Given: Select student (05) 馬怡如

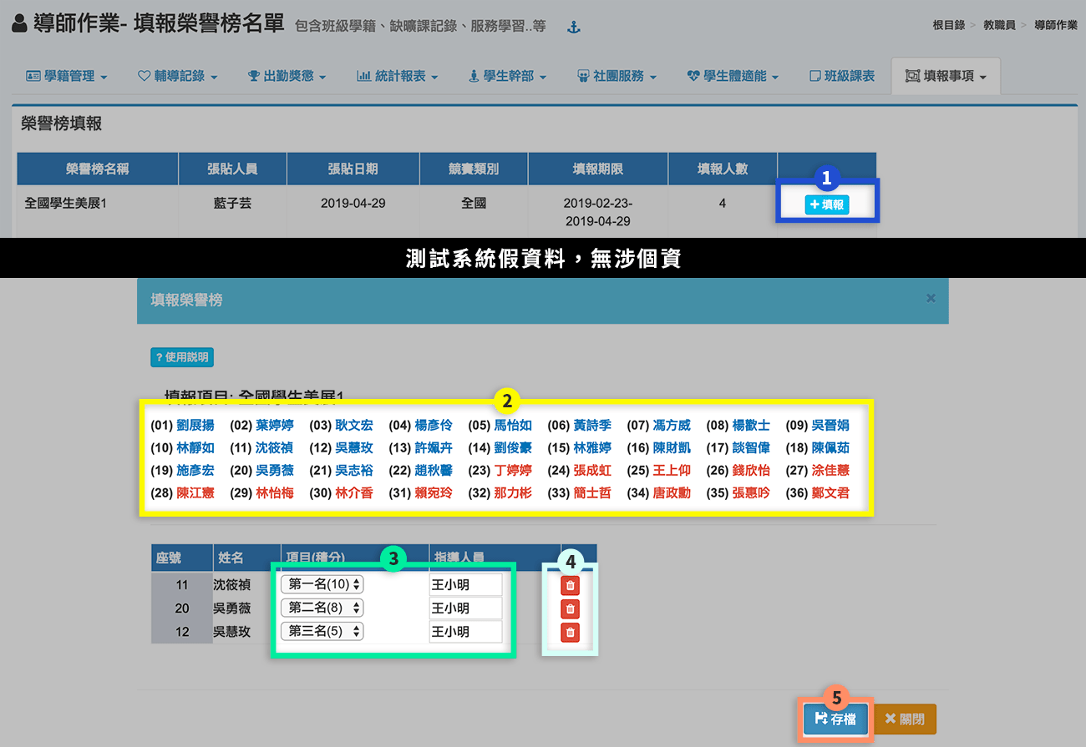Looking at the screenshot, I should (513, 425).
